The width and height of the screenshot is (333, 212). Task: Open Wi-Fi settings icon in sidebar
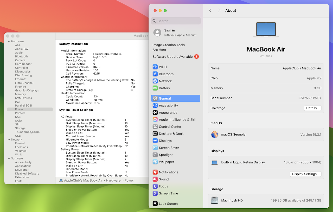pos(155,67)
